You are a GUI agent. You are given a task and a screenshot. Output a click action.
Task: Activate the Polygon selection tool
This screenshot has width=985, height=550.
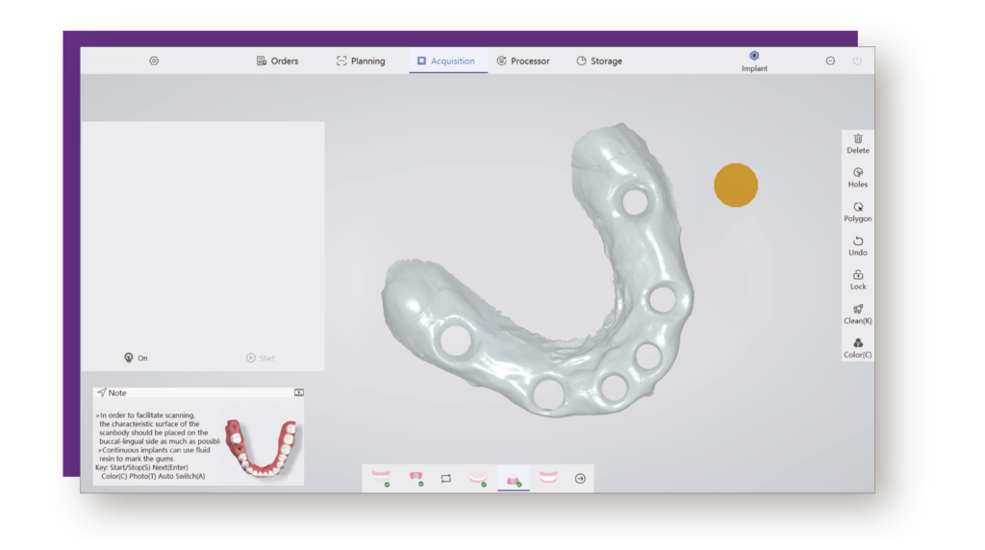(x=857, y=212)
